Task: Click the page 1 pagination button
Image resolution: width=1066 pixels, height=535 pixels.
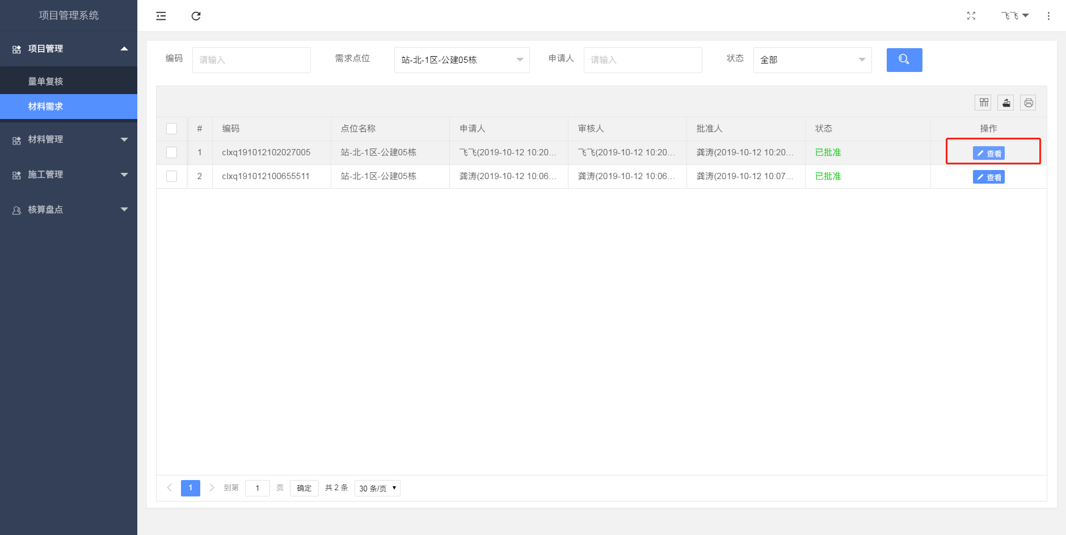Action: click(191, 488)
